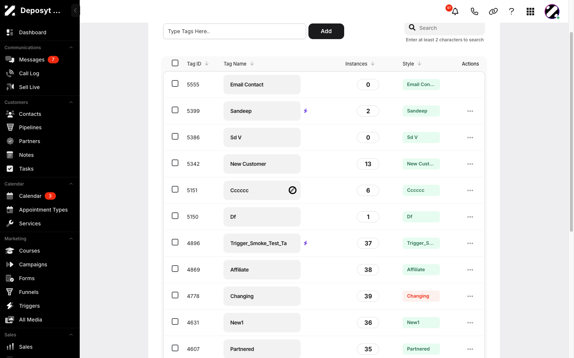Open the help question mark
This screenshot has height=358, width=574.
[x=511, y=12]
